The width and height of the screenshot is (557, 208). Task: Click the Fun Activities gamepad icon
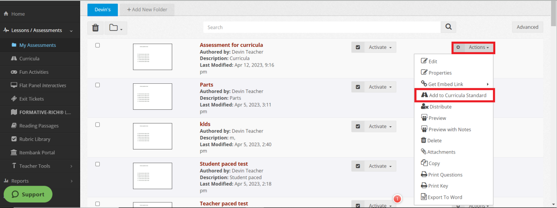[14, 72]
